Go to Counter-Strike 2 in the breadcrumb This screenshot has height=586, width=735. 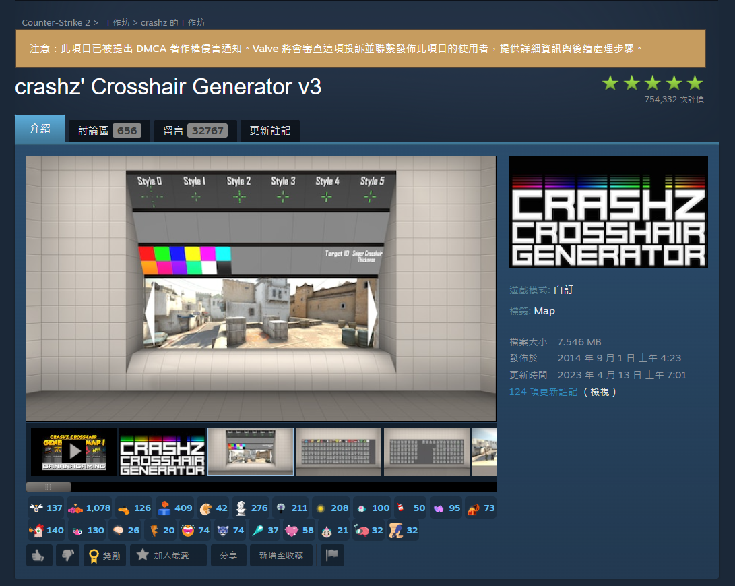56,22
